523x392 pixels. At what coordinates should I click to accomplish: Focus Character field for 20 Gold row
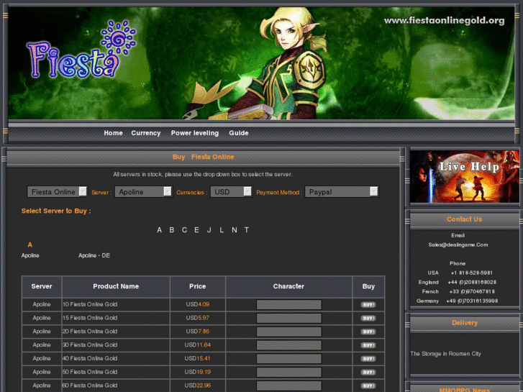(289, 332)
